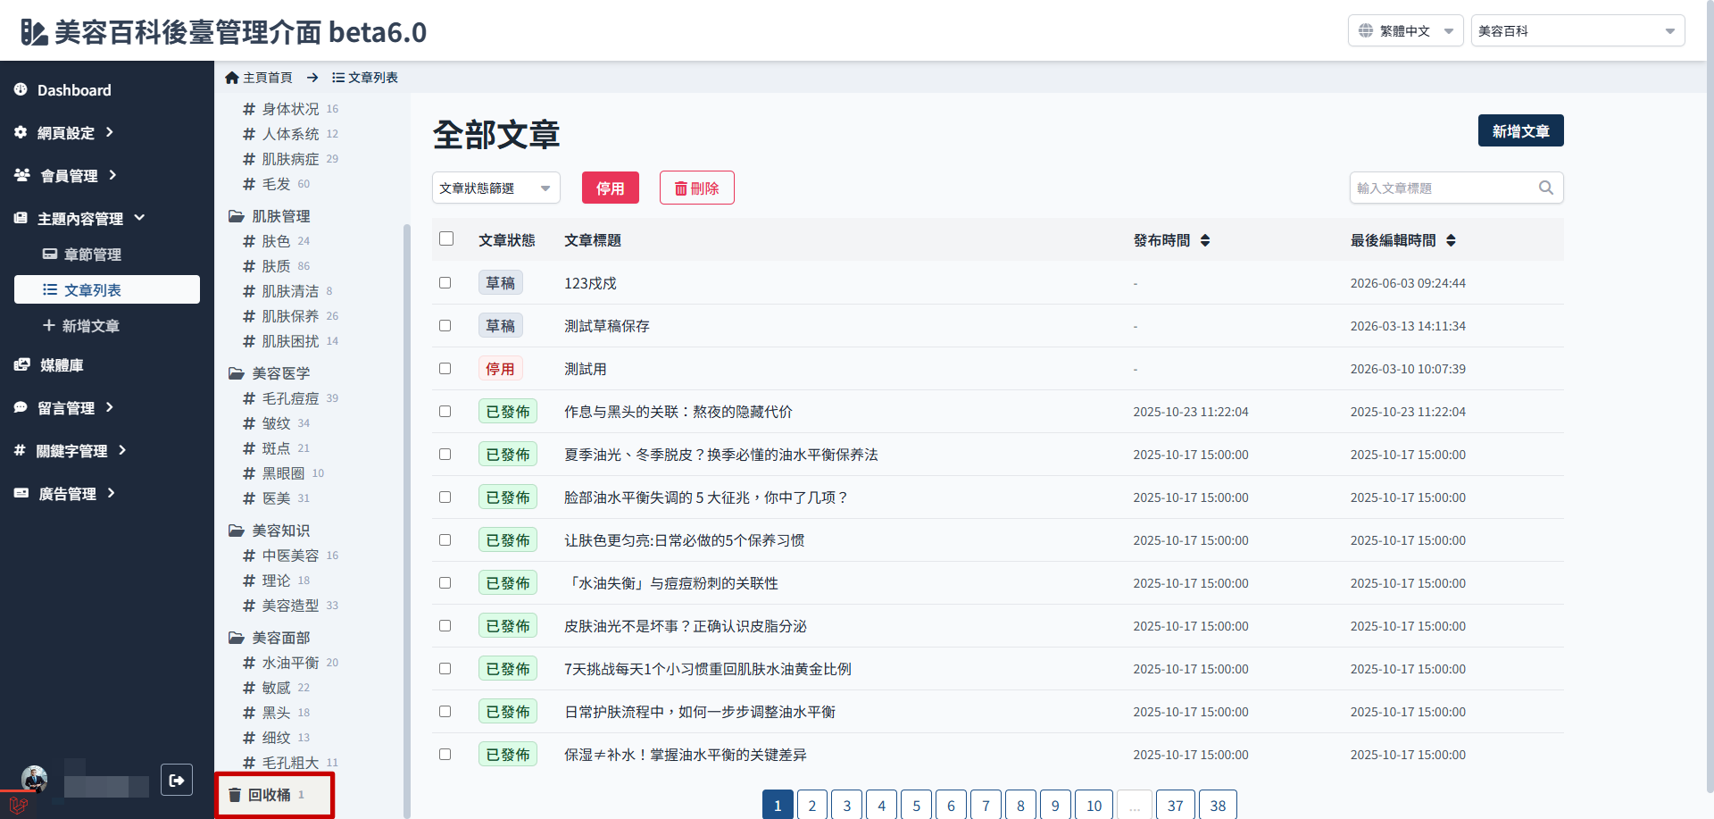Click the 關鍵字管理 hash icon
The width and height of the screenshot is (1714, 819).
point(20,450)
